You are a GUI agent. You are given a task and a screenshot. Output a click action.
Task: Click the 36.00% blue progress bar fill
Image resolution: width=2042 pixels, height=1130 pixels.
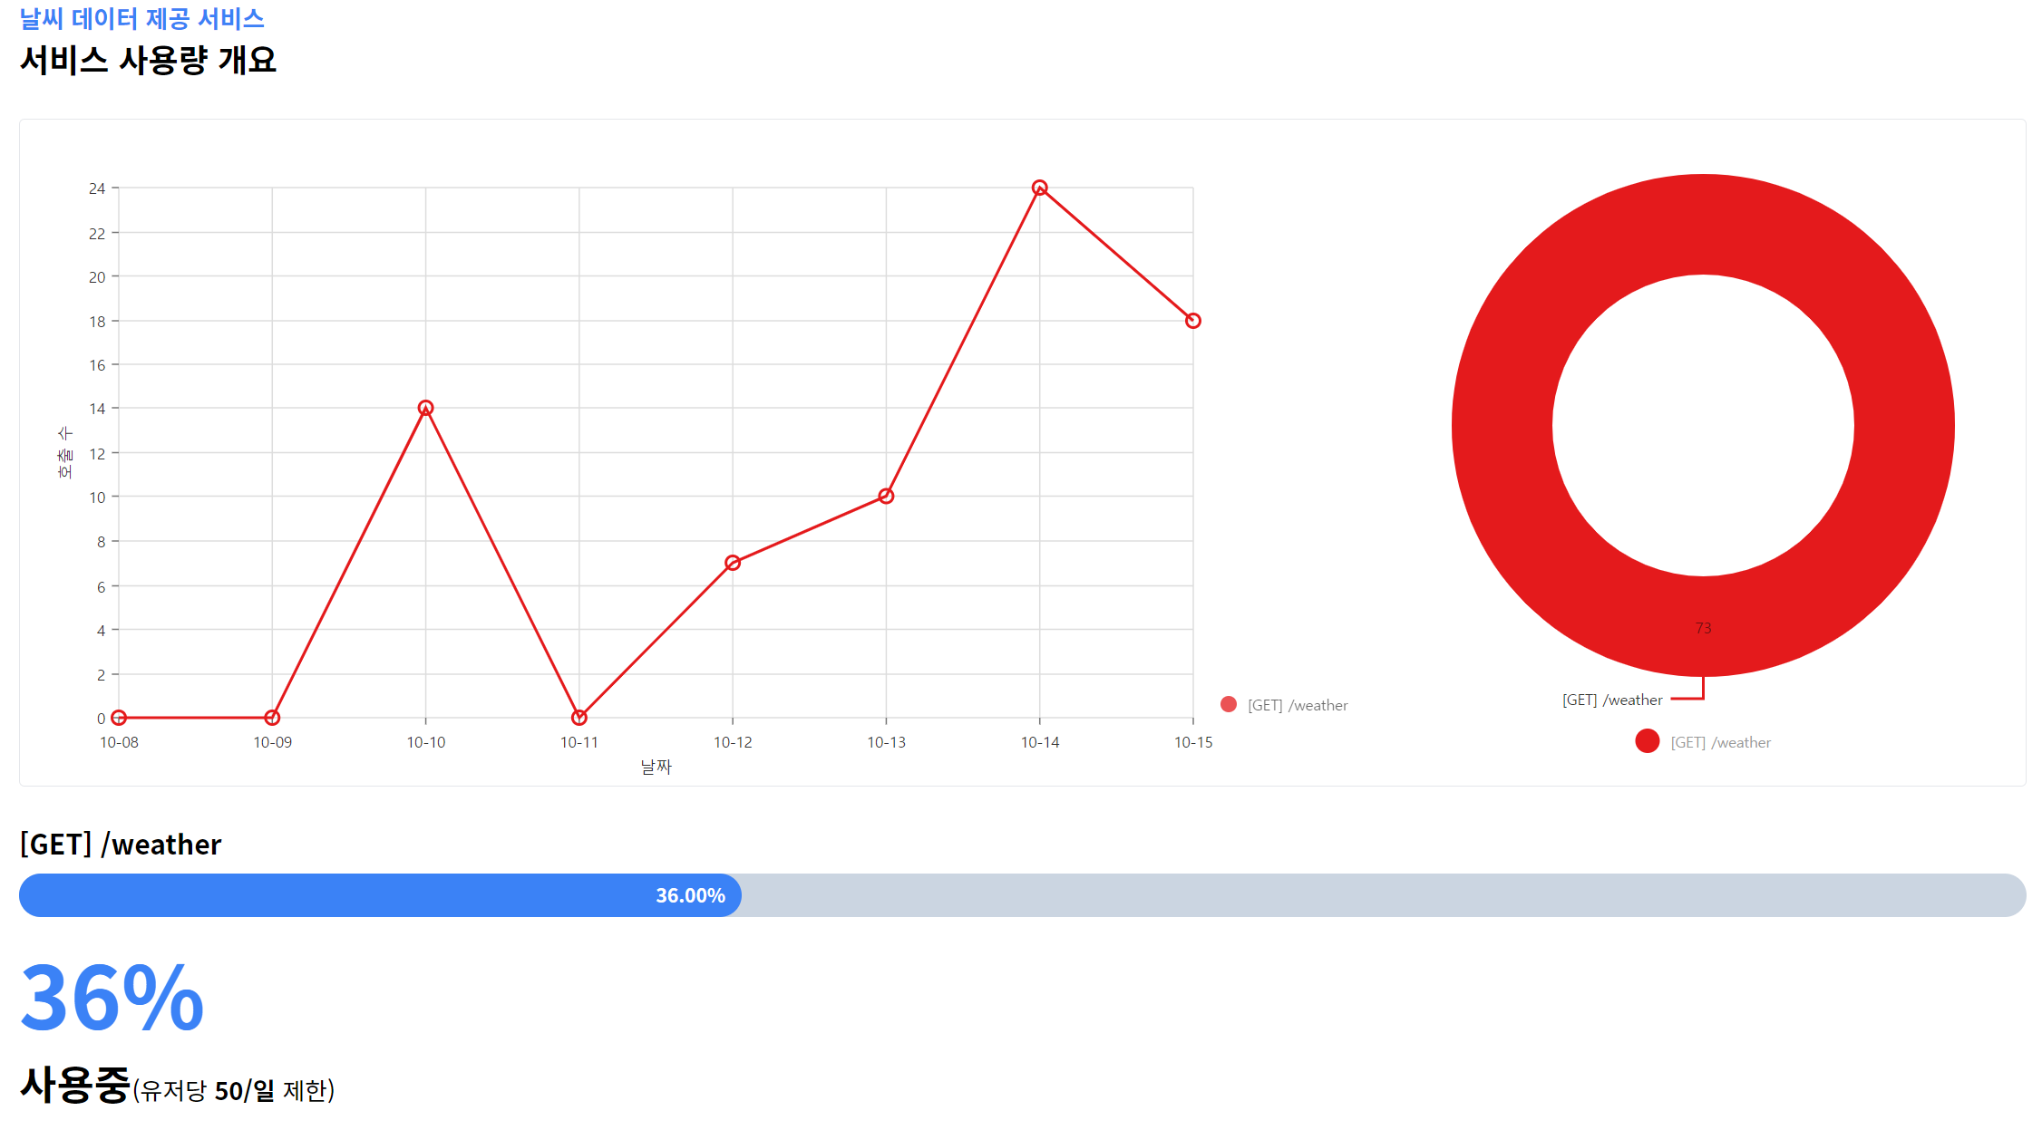click(x=380, y=895)
